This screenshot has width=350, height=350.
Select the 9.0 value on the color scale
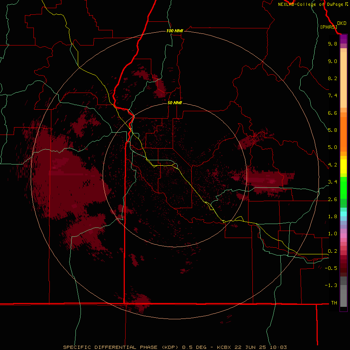(332, 61)
